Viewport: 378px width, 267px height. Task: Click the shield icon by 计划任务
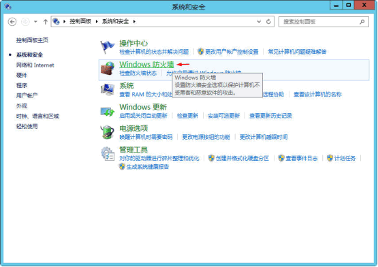point(330,158)
